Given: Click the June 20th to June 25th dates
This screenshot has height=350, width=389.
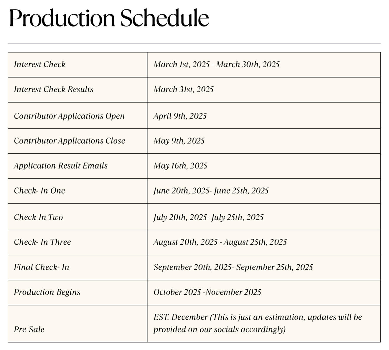Looking at the screenshot, I should coord(211,191).
